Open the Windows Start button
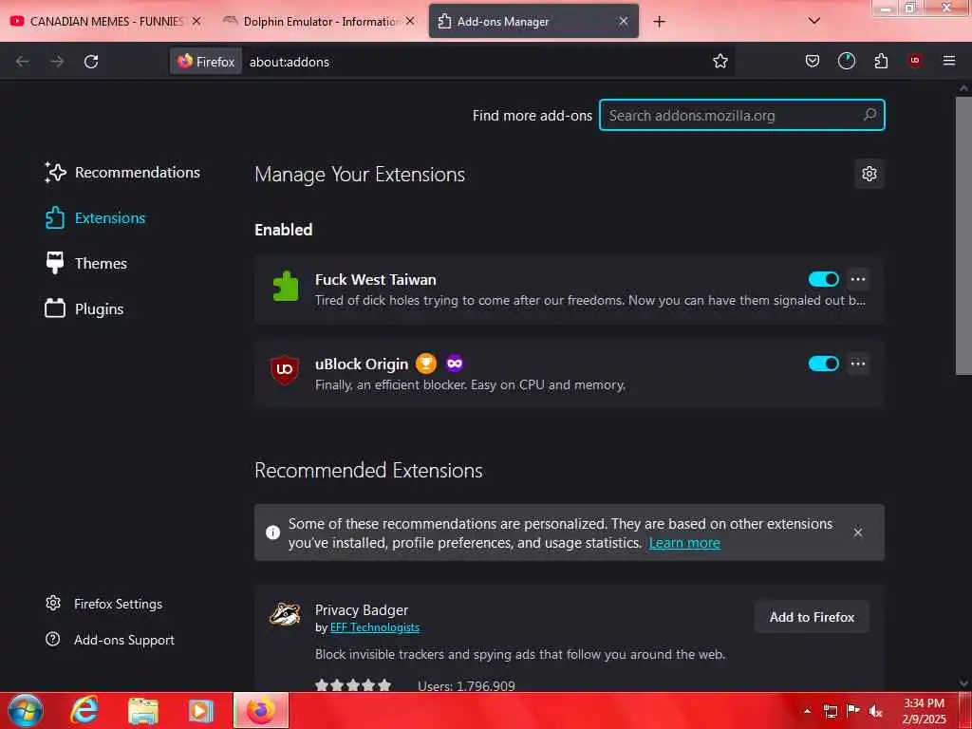This screenshot has width=972, height=729. [26, 710]
